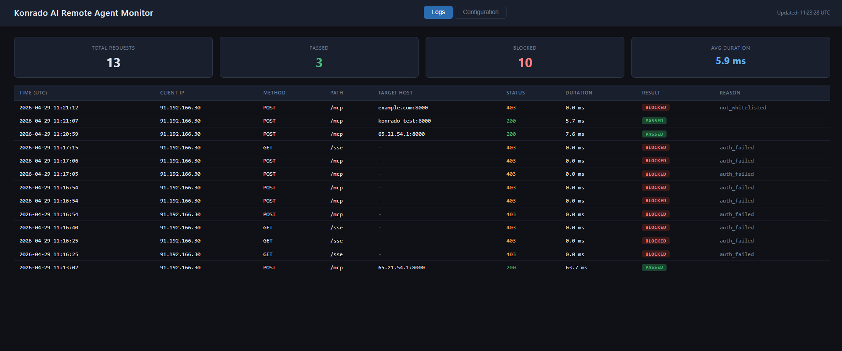Click /sse path in the 11:16:40 row
This screenshot has height=351, width=842.
336,228
